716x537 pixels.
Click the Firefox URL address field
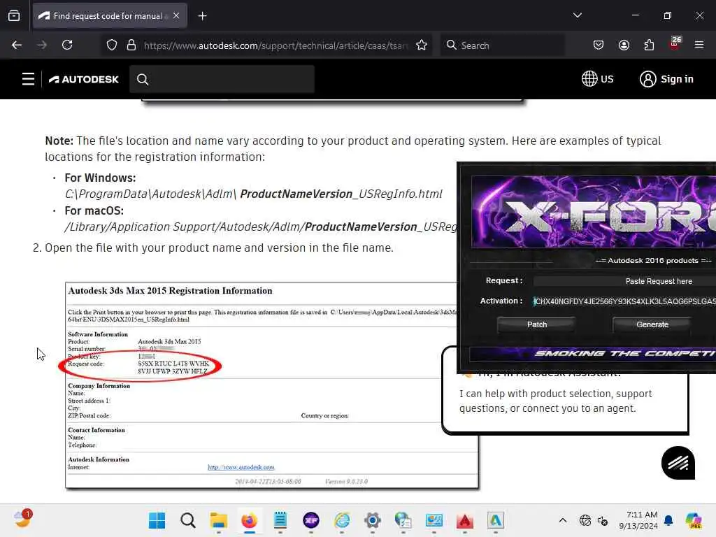[x=275, y=45]
